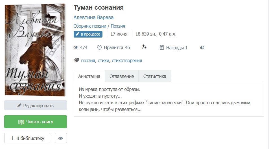The height and width of the screenshot is (153, 269).
Task: Select the стихотворения tag link
Action: 127,60
